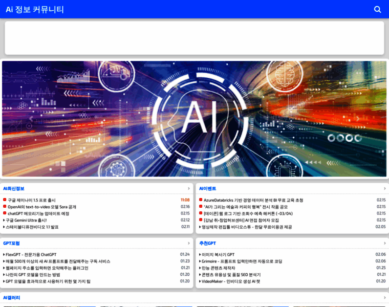
Task: Open post 스테이블디퓨전비디오 1.1 발표
Action: point(32,227)
